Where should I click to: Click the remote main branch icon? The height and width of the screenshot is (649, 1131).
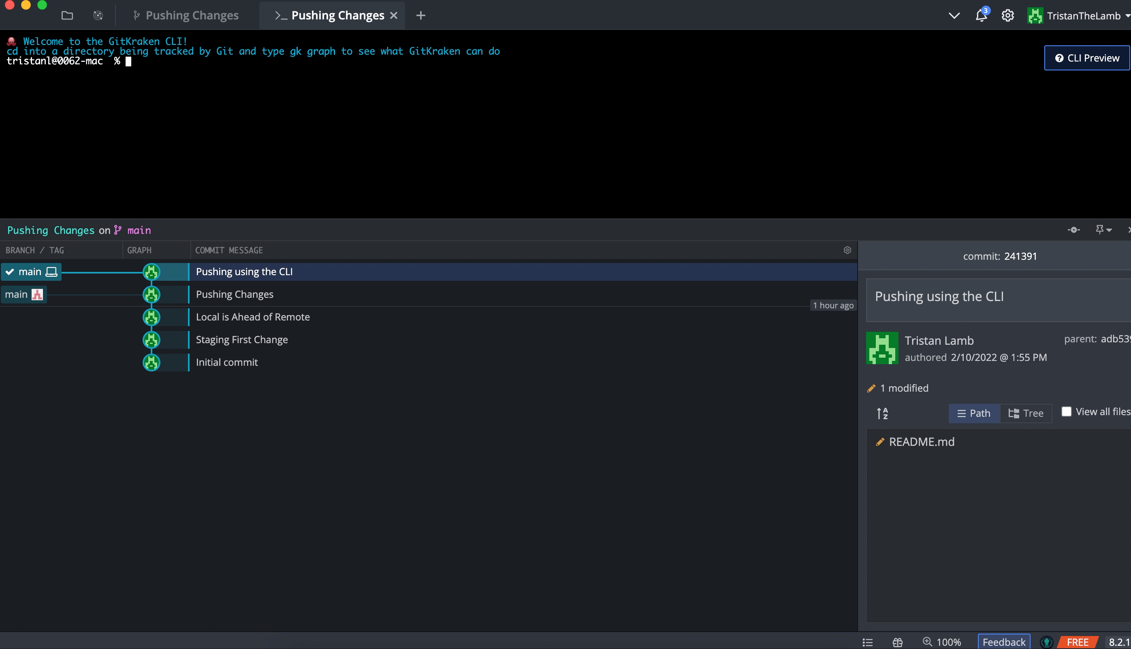coord(36,293)
